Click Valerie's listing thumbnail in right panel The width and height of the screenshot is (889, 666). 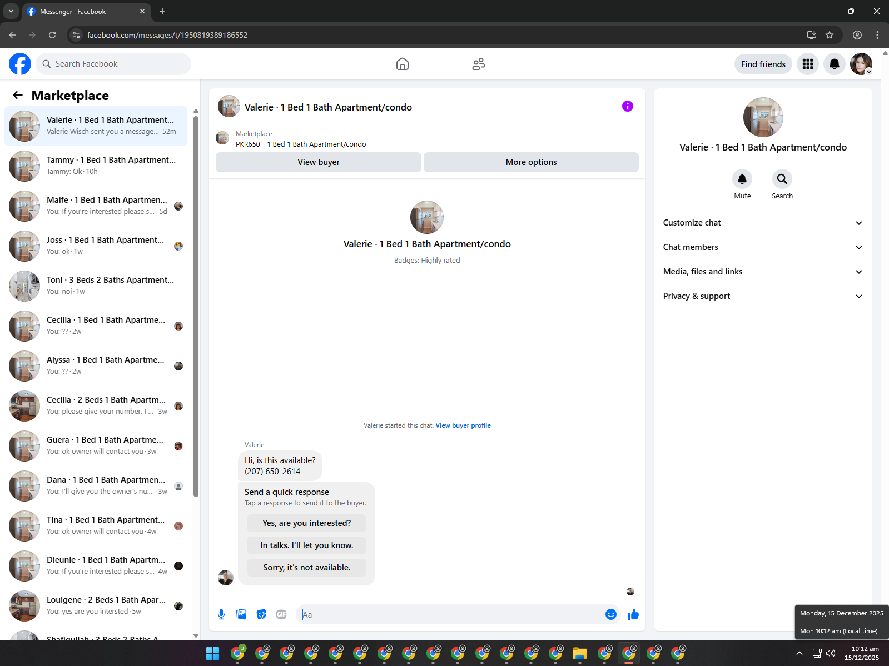(x=763, y=117)
